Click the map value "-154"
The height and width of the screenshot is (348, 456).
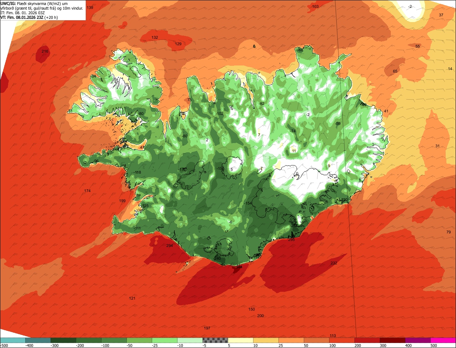(x=248, y=203)
